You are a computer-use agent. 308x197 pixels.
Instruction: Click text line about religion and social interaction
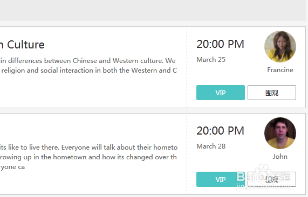point(89,71)
